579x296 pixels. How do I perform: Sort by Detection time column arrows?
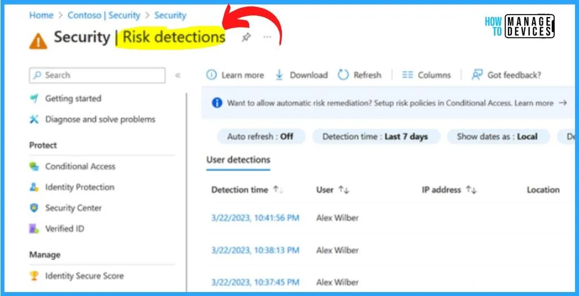[x=278, y=190]
